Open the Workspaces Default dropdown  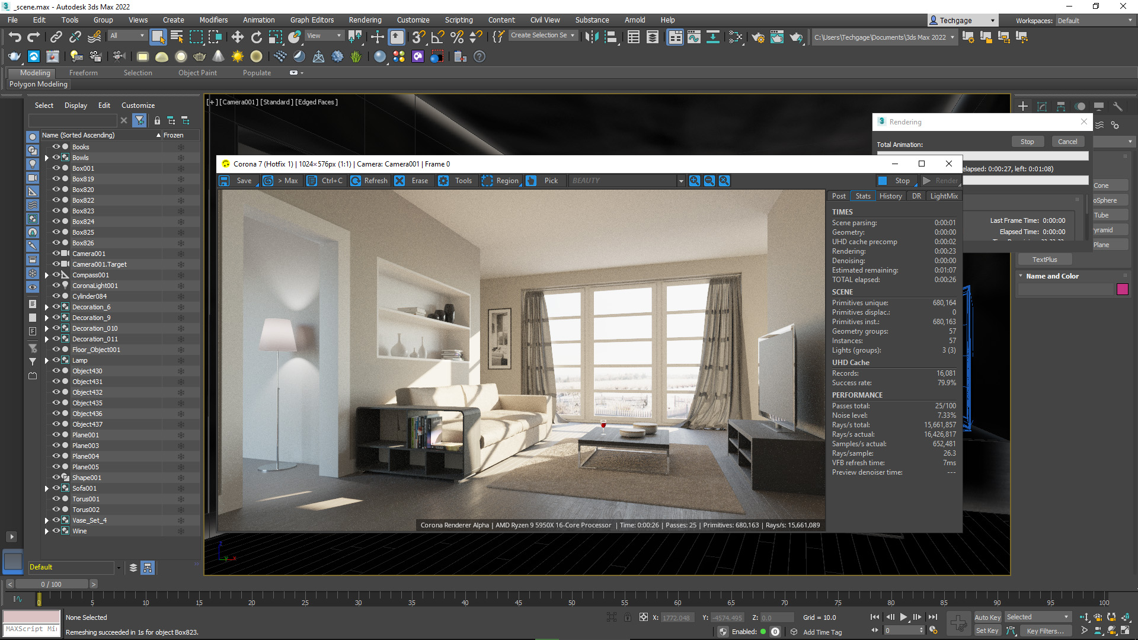click(x=1095, y=20)
